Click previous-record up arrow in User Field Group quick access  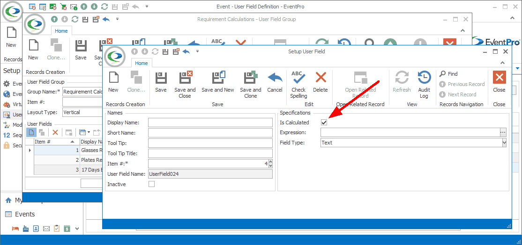(x=54, y=19)
